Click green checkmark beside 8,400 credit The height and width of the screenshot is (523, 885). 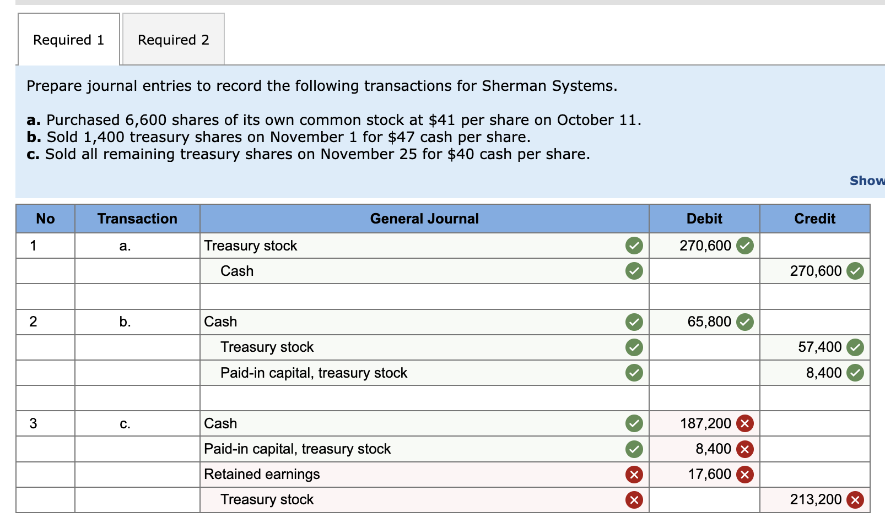pos(855,373)
